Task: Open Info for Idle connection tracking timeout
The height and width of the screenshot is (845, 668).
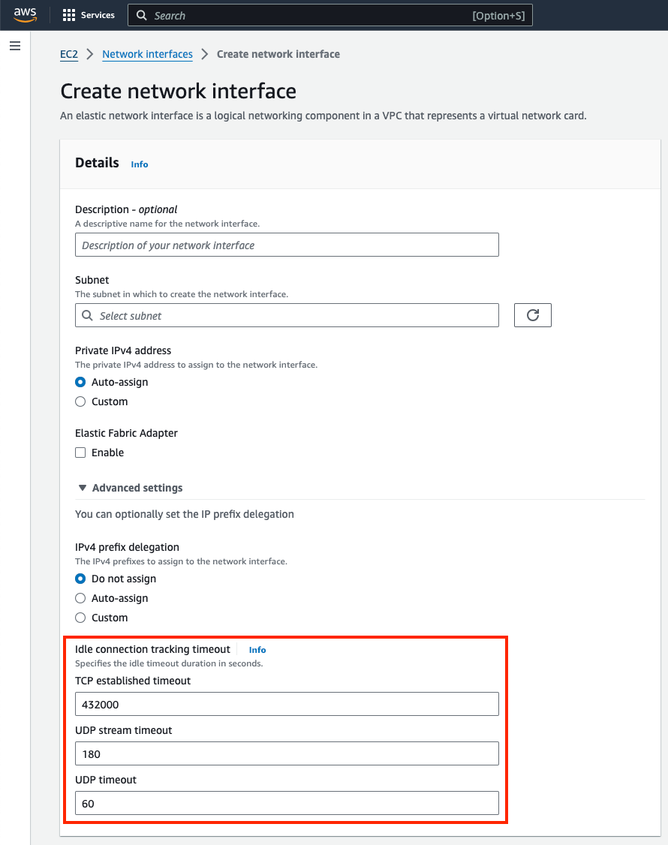Action: [x=257, y=650]
